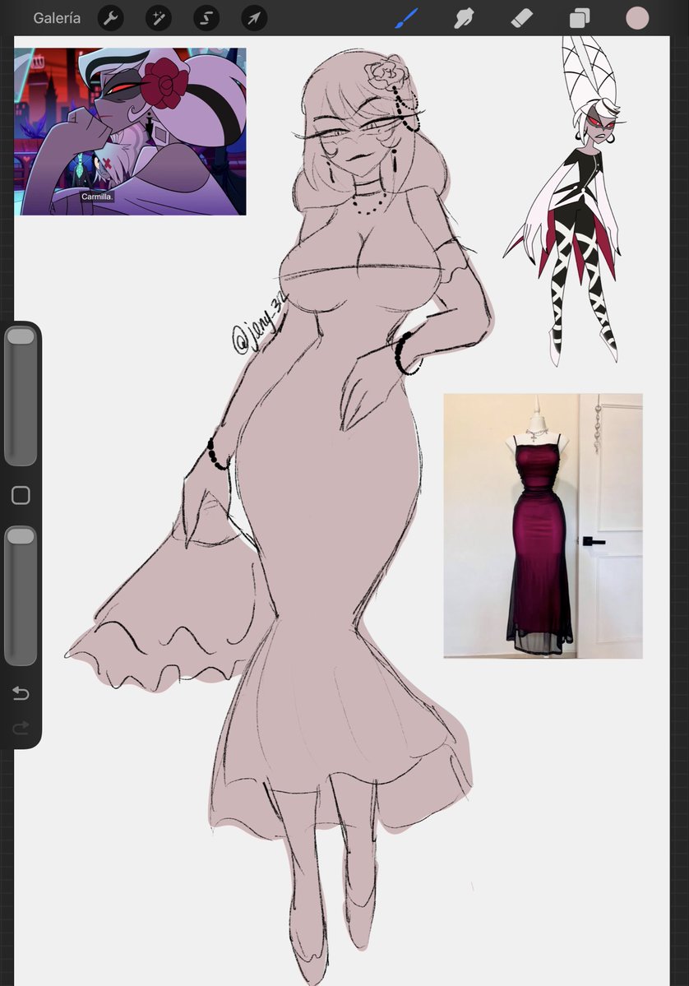Select the Smudge tool
The image size is (689, 986).
[x=464, y=18]
